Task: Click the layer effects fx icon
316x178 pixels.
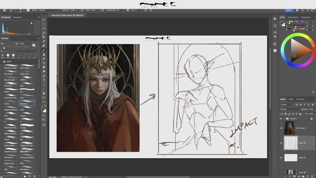Action: (290, 177)
